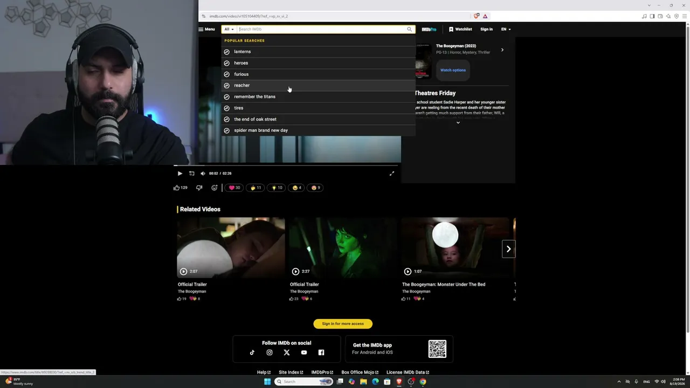Open the add reaction emoji picker
This screenshot has height=388, width=690.
click(x=215, y=188)
